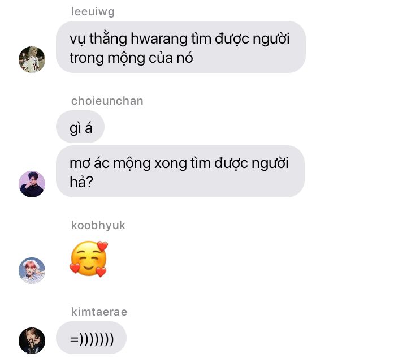The height and width of the screenshot is (362, 407).
Task: Tap the smiling hearts emoji message
Action: tap(89, 259)
